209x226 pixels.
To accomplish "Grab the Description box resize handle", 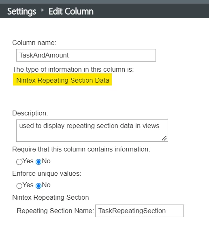I will (x=164, y=138).
